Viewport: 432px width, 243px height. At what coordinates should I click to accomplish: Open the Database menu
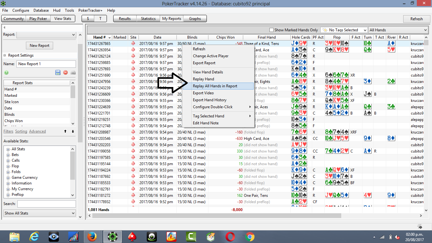[x=41, y=10]
